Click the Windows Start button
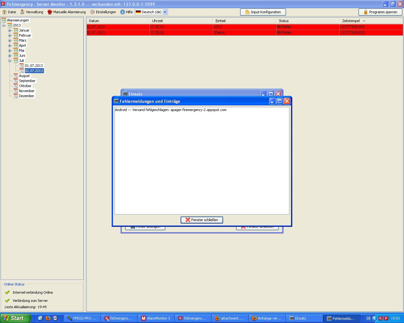 coord(15,318)
